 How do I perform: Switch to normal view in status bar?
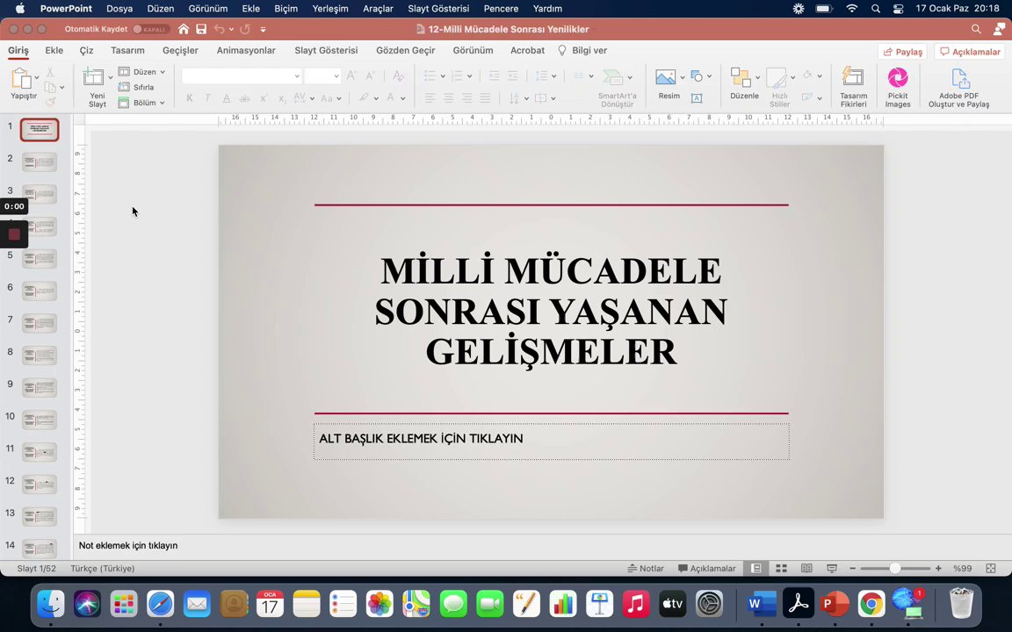pos(755,568)
